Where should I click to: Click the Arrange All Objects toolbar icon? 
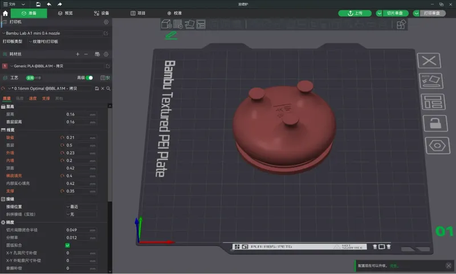pyautogui.click(x=201, y=24)
